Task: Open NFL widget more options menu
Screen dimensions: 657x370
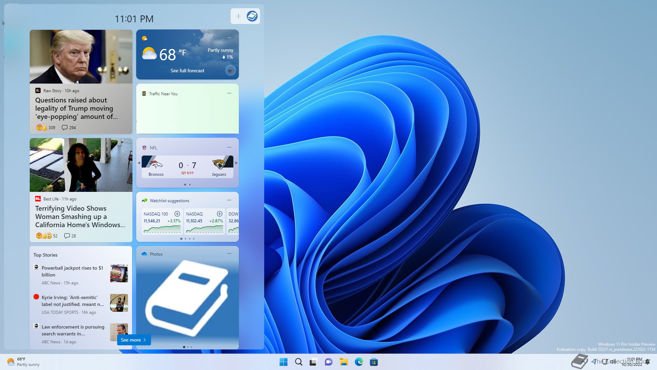Action: (x=229, y=147)
